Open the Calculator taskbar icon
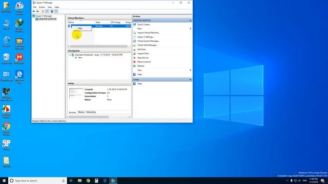The width and height of the screenshot is (328, 184). coord(96,180)
